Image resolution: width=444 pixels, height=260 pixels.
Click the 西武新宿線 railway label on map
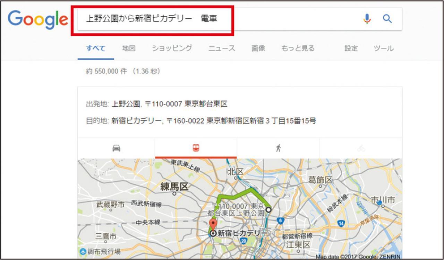[147, 205]
